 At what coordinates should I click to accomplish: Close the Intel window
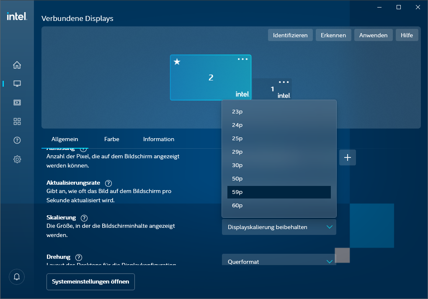(418, 8)
